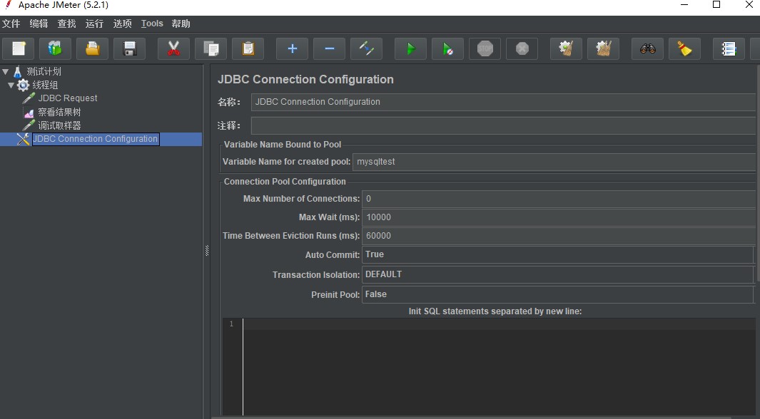760x419 pixels.
Task: Select 调试取样器 in the tree
Action: (59, 125)
